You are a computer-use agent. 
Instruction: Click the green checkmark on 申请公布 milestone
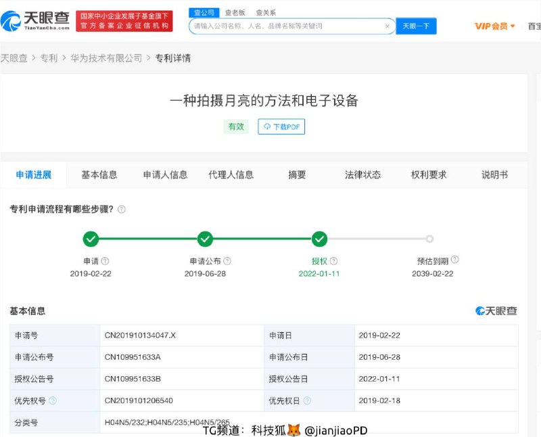pos(205,239)
